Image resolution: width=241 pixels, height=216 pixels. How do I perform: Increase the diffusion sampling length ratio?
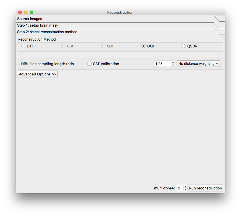[x=173, y=62]
